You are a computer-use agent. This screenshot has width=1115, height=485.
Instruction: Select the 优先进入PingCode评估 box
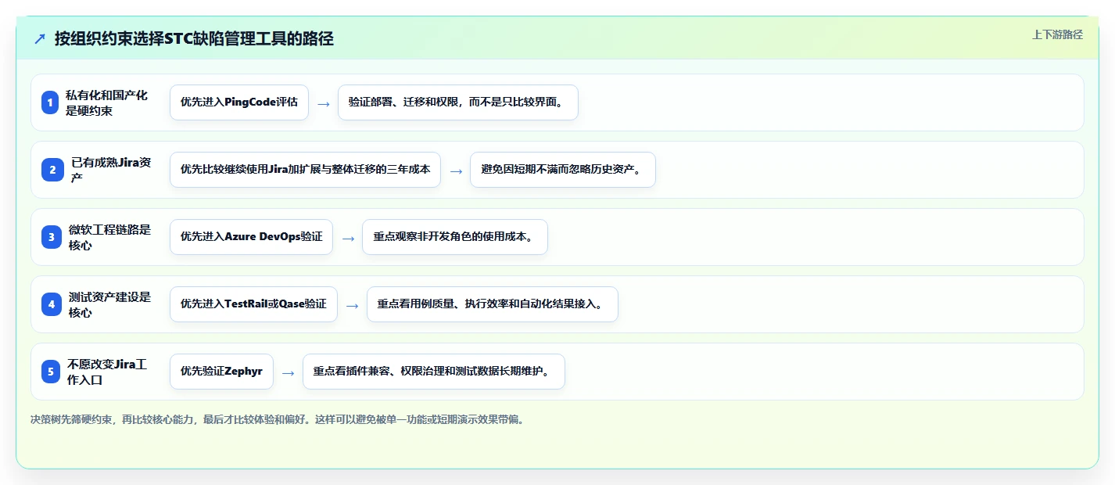coord(239,102)
